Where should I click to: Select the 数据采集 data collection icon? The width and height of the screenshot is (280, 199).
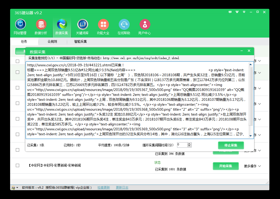click(62, 27)
